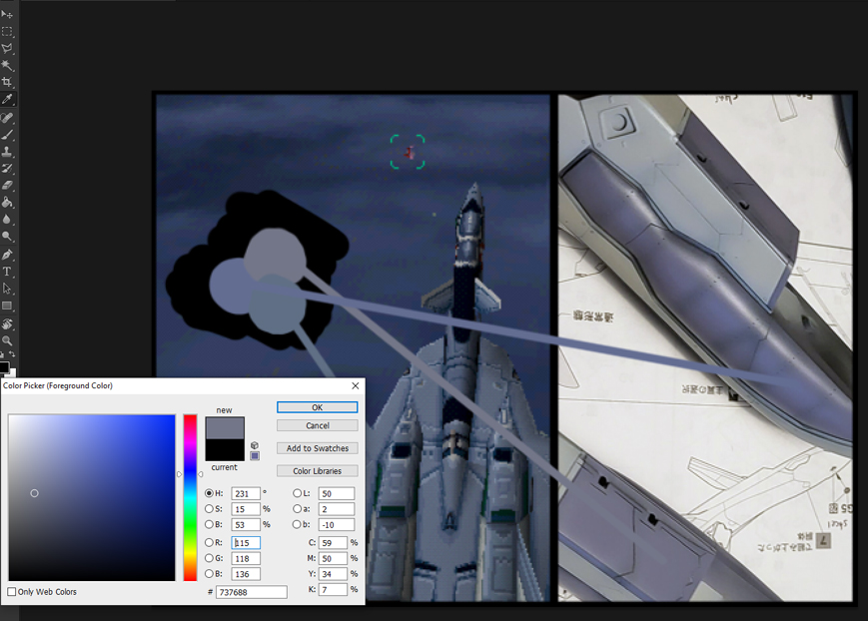Select the Magic Wand tool
This screenshot has width=868, height=621.
coord(7,65)
